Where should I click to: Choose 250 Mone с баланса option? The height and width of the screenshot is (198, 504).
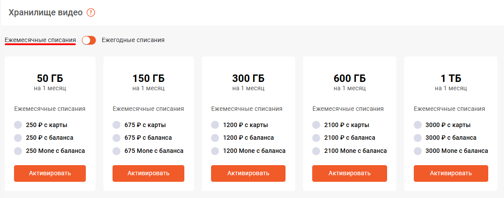(x=18, y=151)
